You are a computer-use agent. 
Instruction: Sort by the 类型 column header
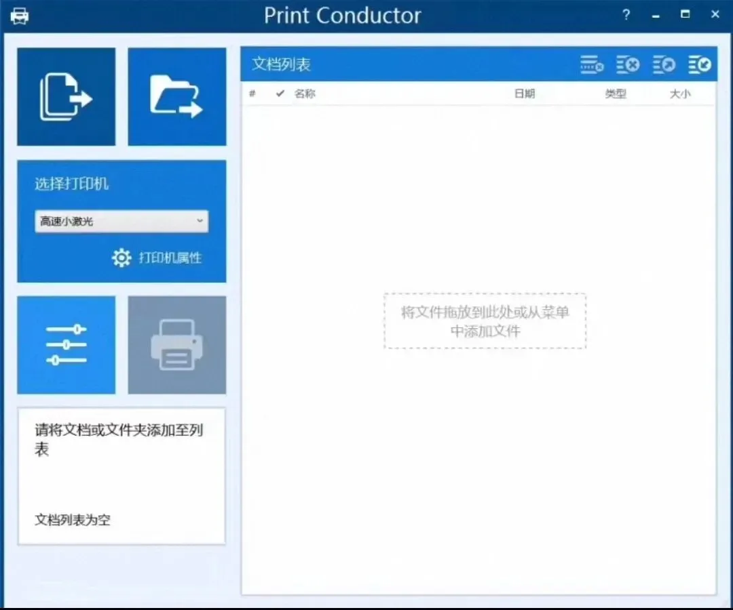pos(616,94)
